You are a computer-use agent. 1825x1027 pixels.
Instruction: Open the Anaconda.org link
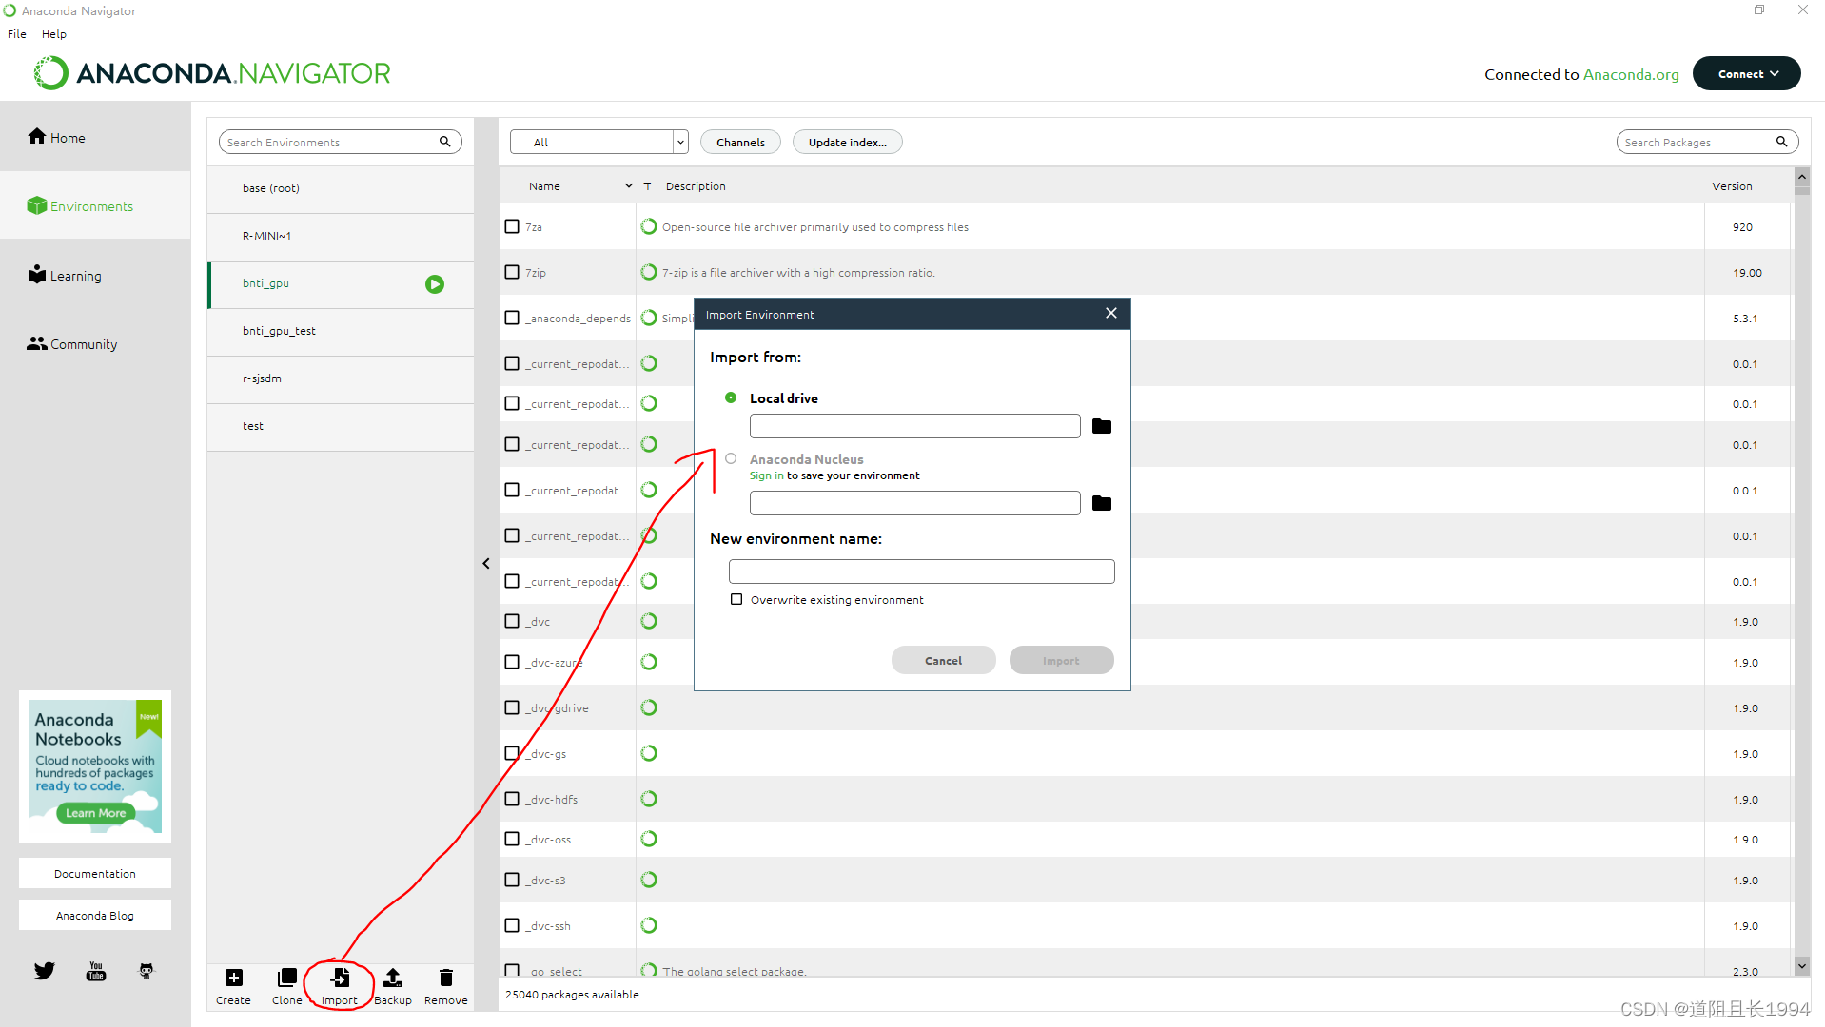coord(1631,74)
